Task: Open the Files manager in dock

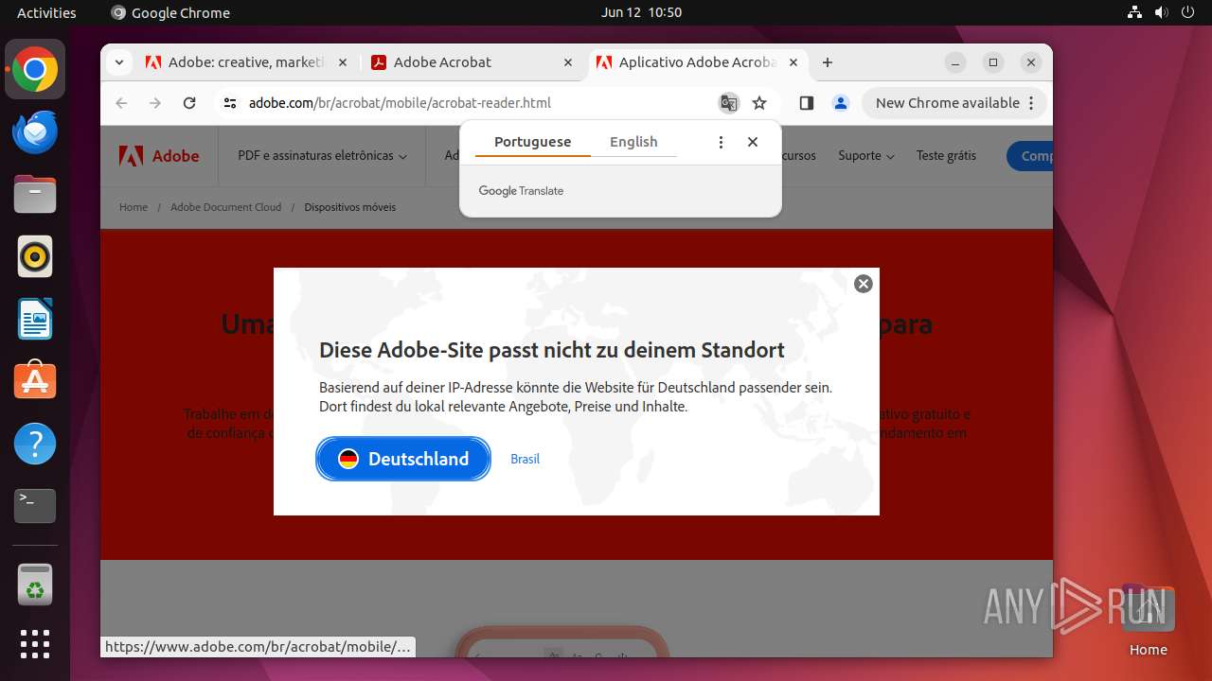Action: (x=35, y=195)
